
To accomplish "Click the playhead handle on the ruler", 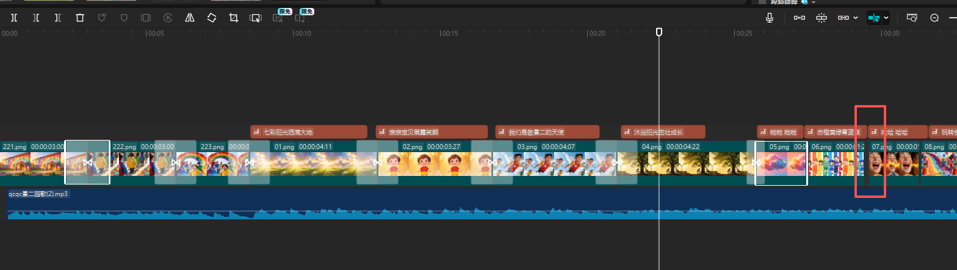I will [x=659, y=32].
